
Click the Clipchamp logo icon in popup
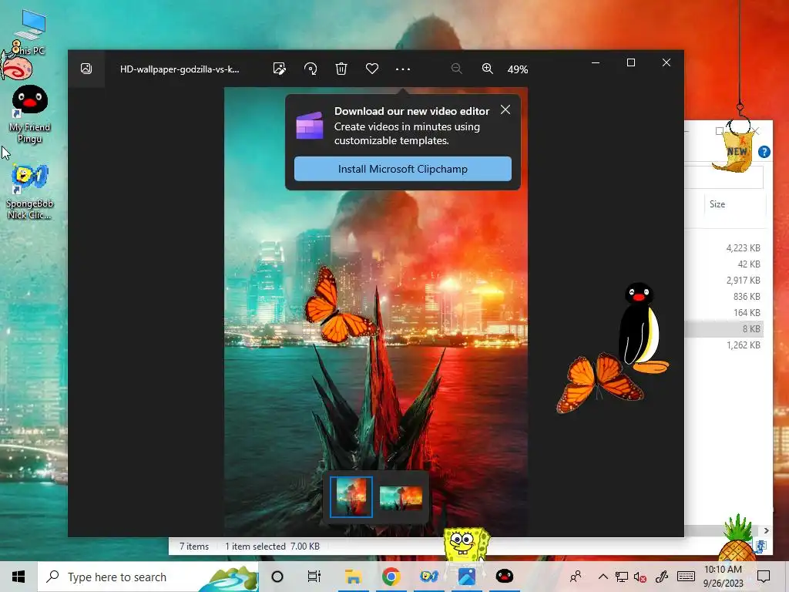point(310,126)
